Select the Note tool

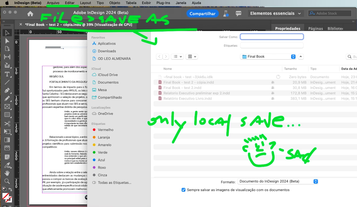click(x=7, y=157)
